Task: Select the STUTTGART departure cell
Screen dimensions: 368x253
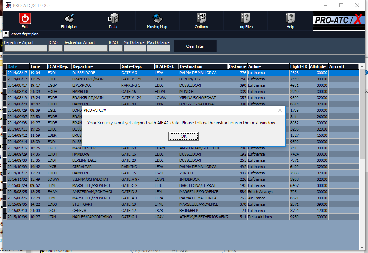Action: tap(96, 204)
